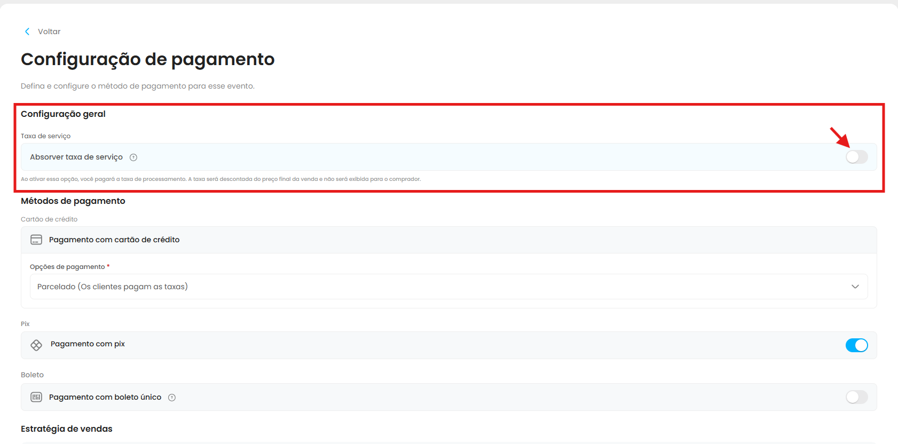898x444 pixels.
Task: Click the pix diamond icon
Action: (36, 345)
